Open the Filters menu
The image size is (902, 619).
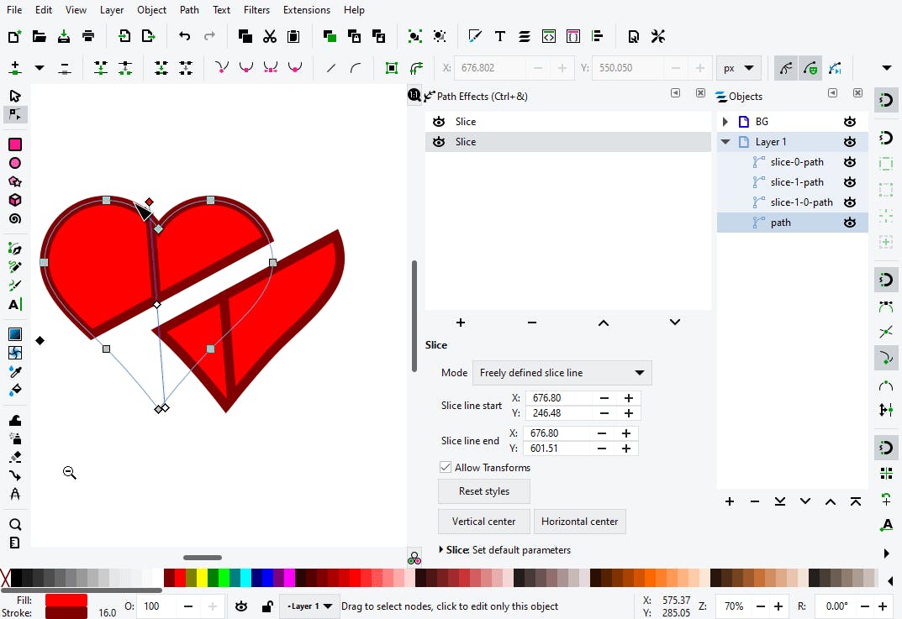(x=256, y=10)
